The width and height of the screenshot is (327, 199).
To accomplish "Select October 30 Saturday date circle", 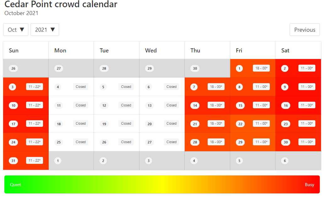I will (286, 142).
